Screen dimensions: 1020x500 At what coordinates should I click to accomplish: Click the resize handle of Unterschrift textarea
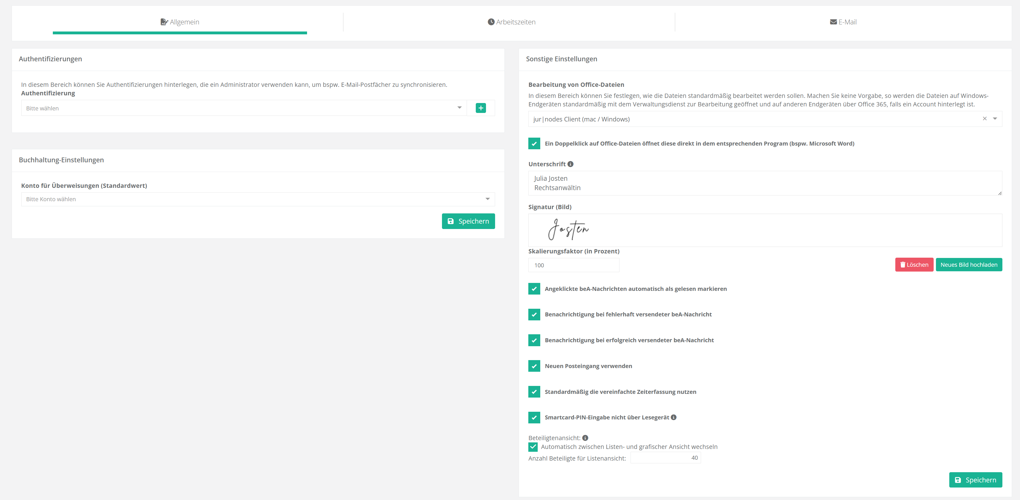(1000, 193)
